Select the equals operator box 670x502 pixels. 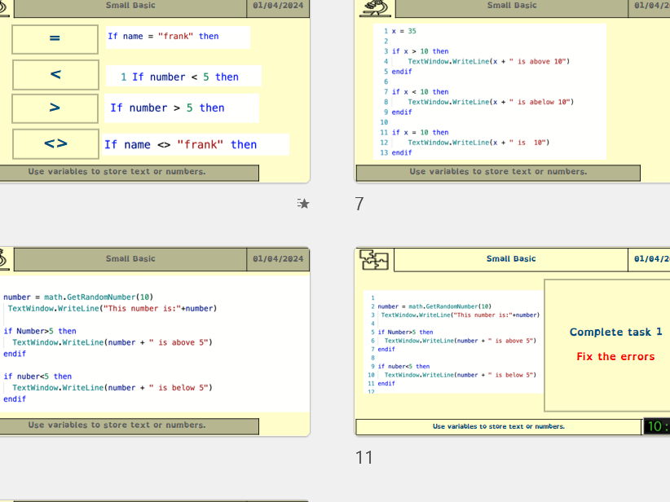pos(54,39)
